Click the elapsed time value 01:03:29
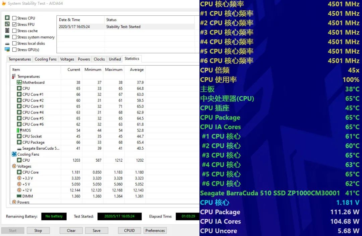Screen dimensions: 362x236 pos(188,216)
